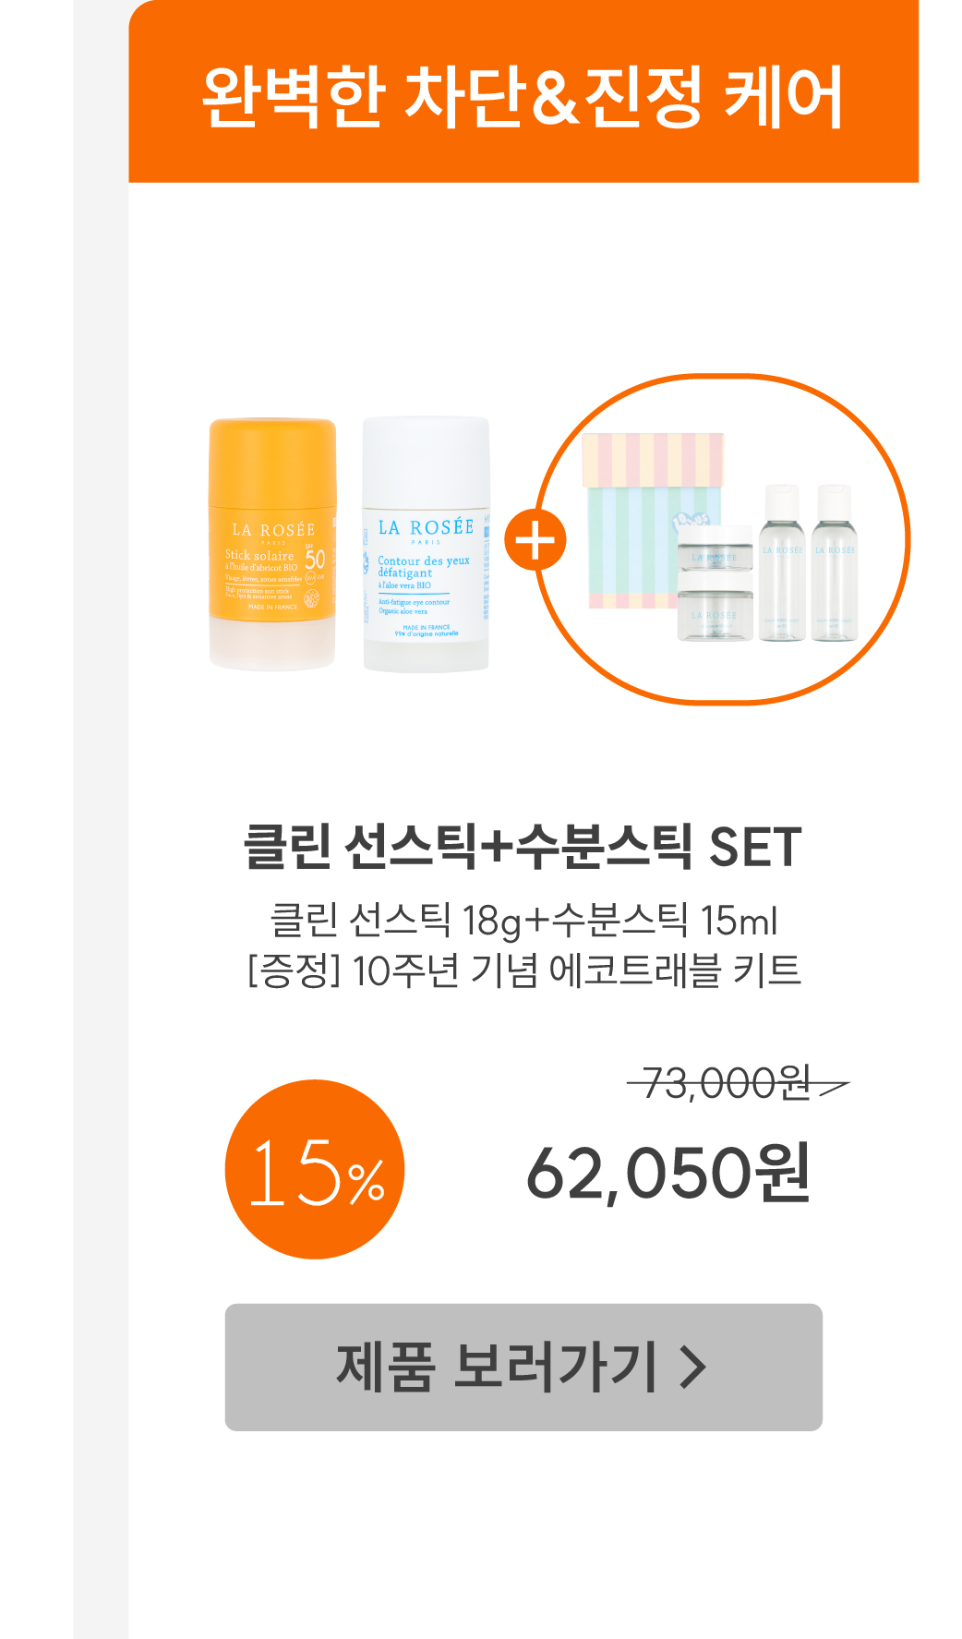Click the chevron arrow on 제품 보러가기
The image size is (962, 1639).
(x=692, y=1368)
